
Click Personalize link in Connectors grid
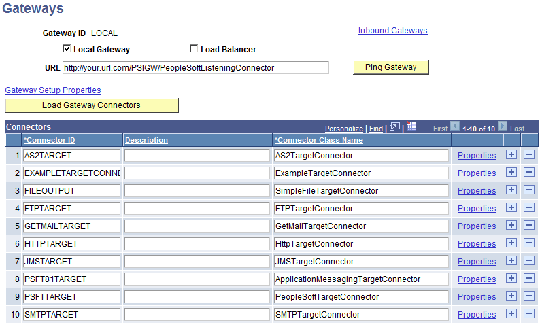[344, 129]
